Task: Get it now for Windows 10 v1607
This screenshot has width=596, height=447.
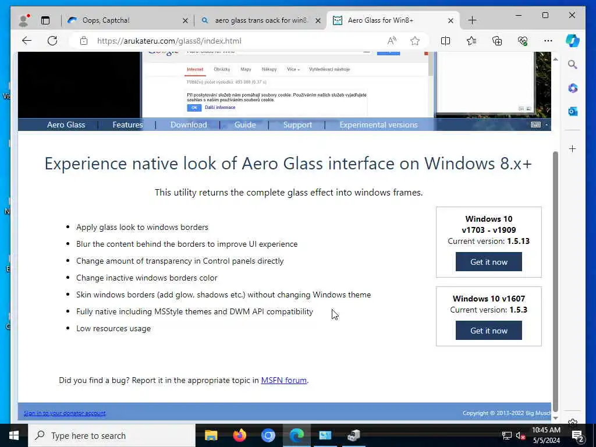Action: (x=489, y=331)
